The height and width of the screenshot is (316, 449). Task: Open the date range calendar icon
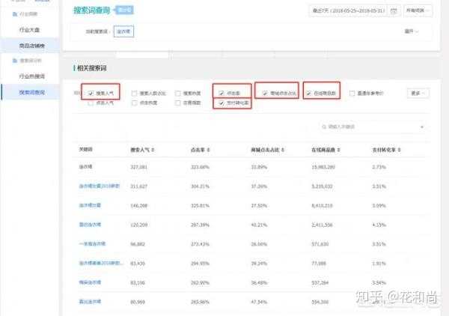click(x=394, y=11)
